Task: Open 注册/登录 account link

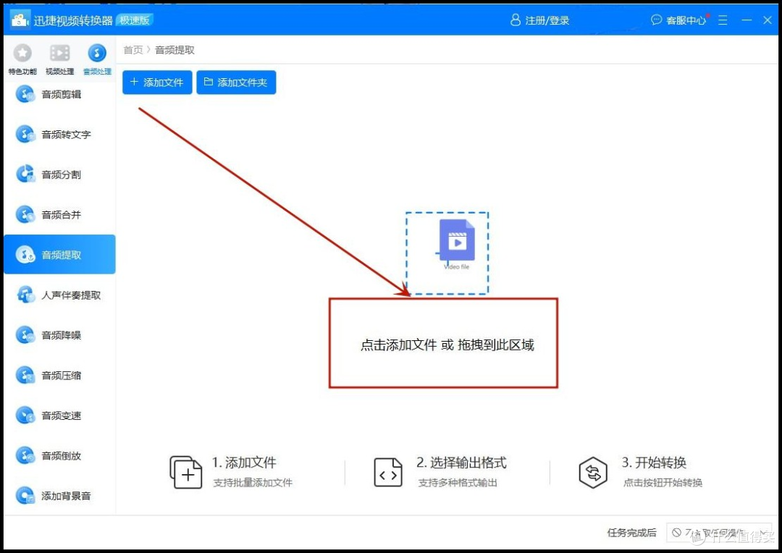Action: point(547,20)
